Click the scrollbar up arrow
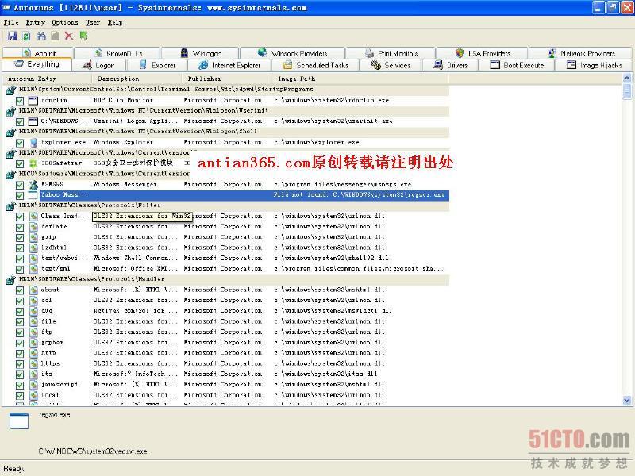Screen dimensions: 635x476 [626, 78]
